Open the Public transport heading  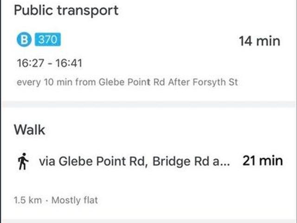point(66,10)
